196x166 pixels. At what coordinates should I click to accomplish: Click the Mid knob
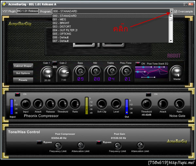click(96, 71)
